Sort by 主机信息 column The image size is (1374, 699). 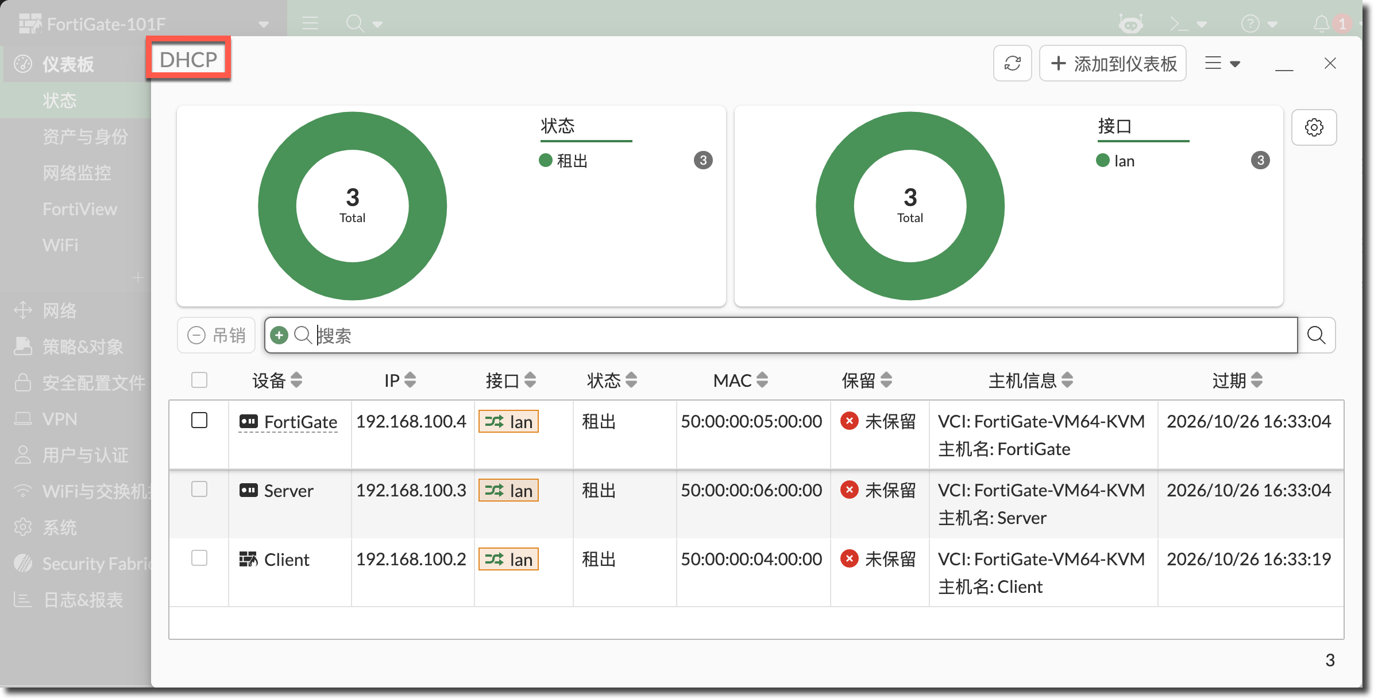pos(1030,380)
